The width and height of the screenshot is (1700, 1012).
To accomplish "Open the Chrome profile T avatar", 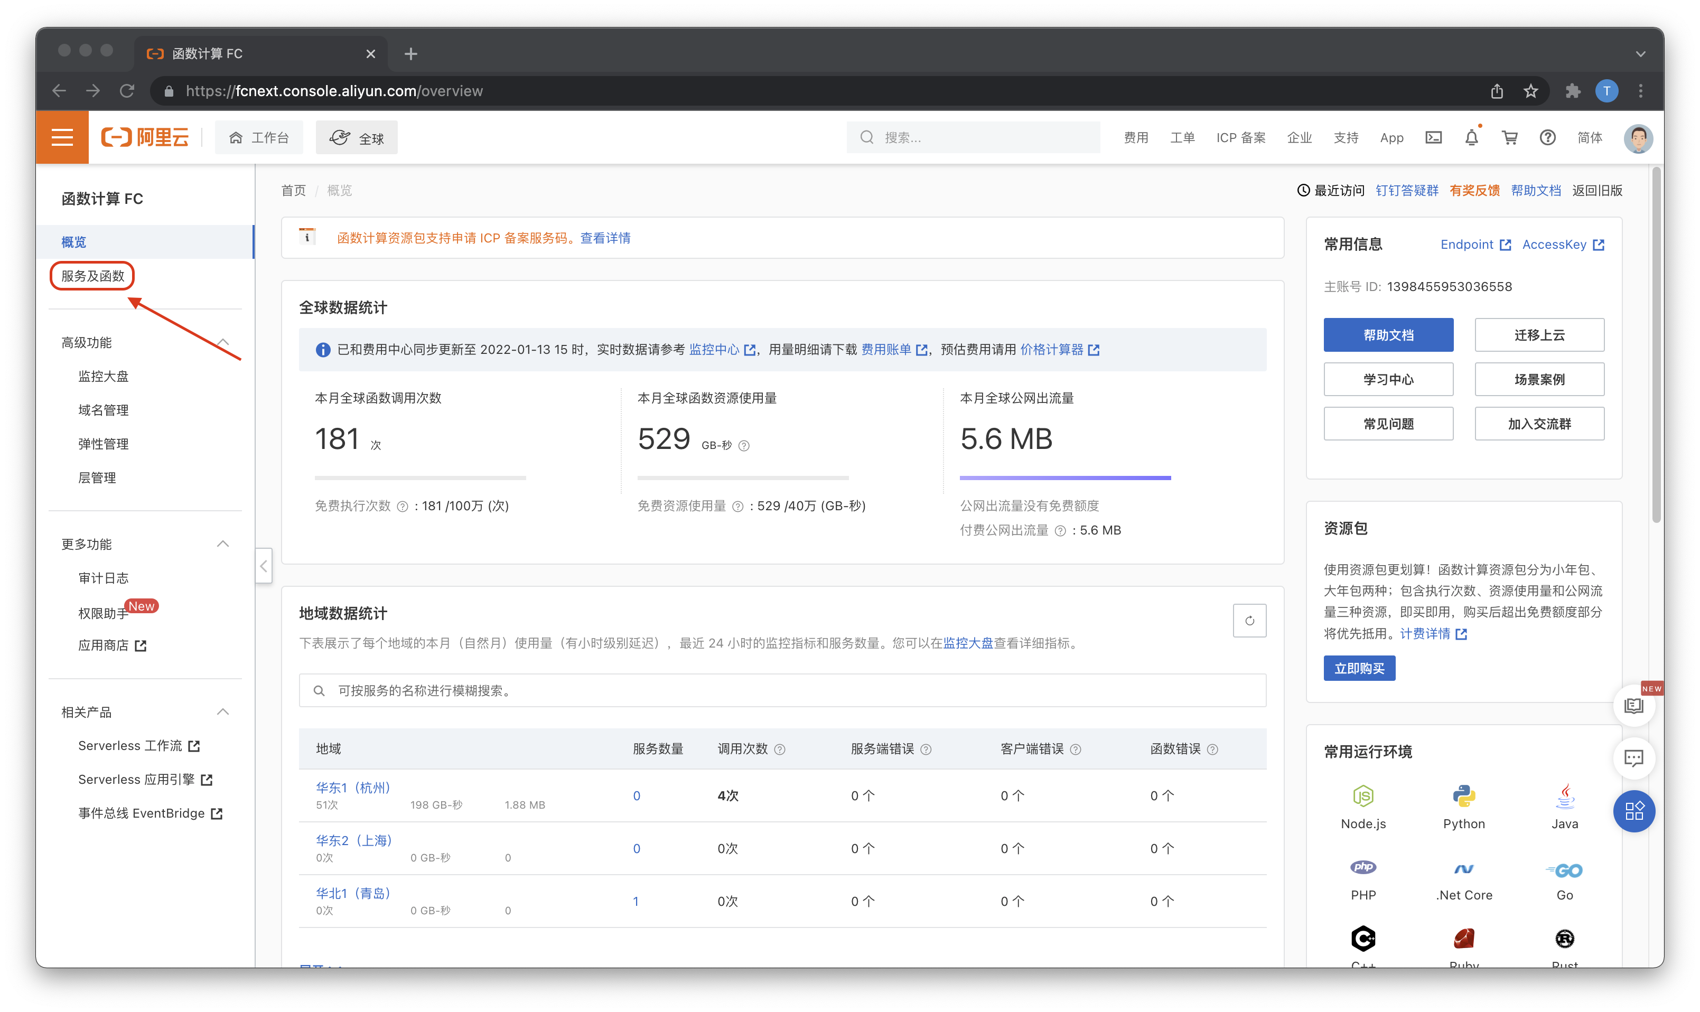I will click(x=1607, y=91).
